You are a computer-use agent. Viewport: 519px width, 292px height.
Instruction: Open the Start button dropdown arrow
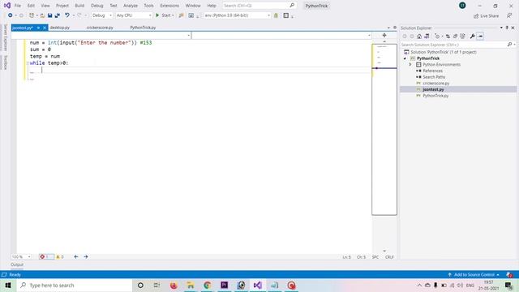(173, 15)
